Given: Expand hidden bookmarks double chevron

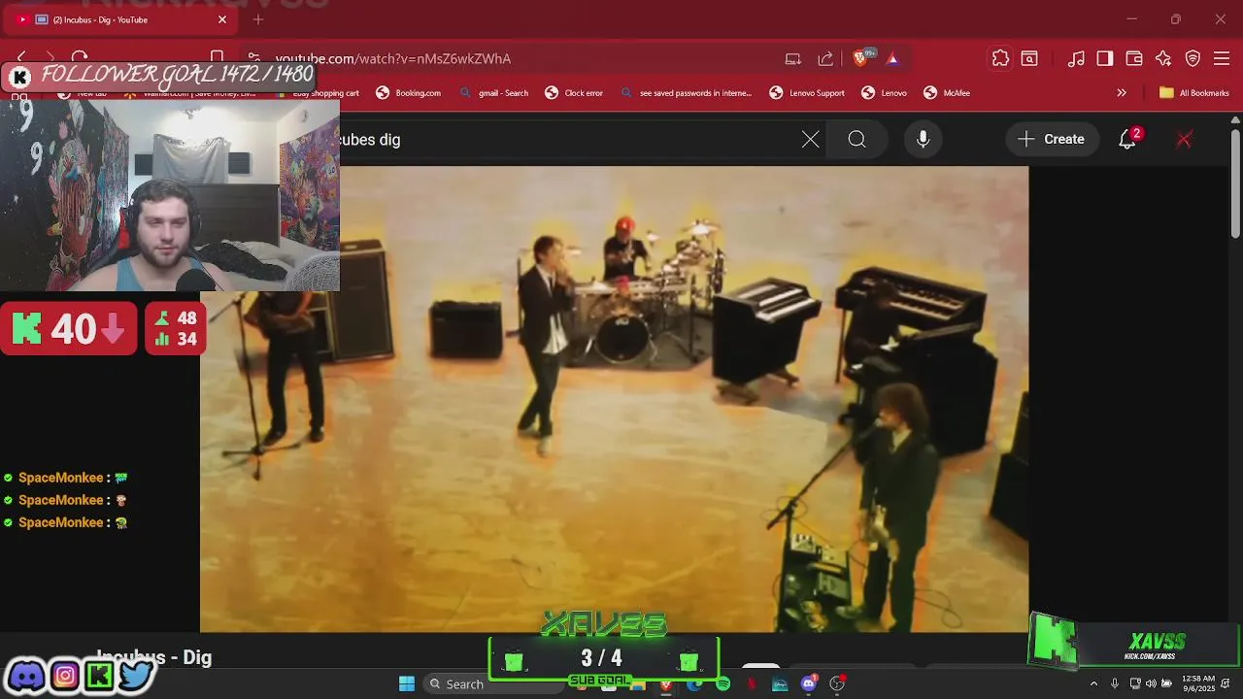Looking at the screenshot, I should point(1122,93).
